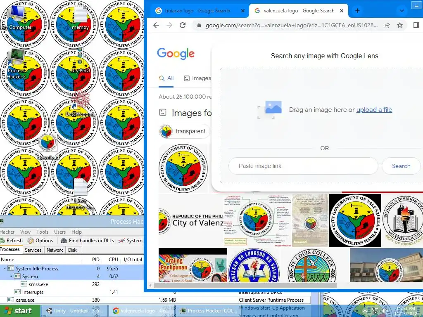Select the Interrupts process row
Viewport: 423px width, 317px height.
(72, 292)
